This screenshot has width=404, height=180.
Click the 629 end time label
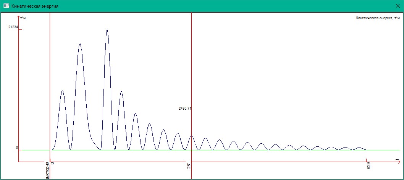(x=368, y=166)
